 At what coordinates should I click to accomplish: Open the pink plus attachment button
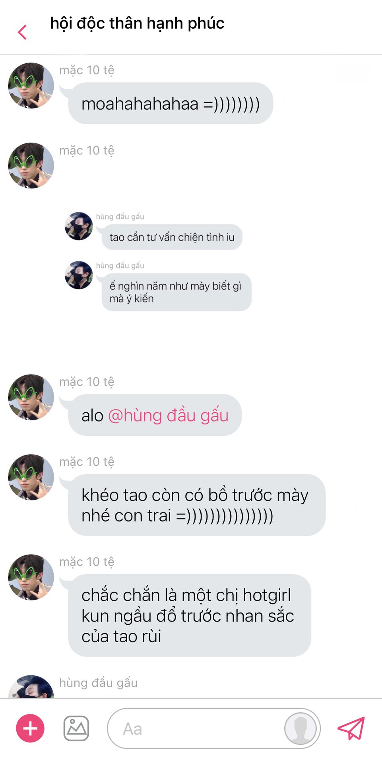pyautogui.click(x=30, y=728)
